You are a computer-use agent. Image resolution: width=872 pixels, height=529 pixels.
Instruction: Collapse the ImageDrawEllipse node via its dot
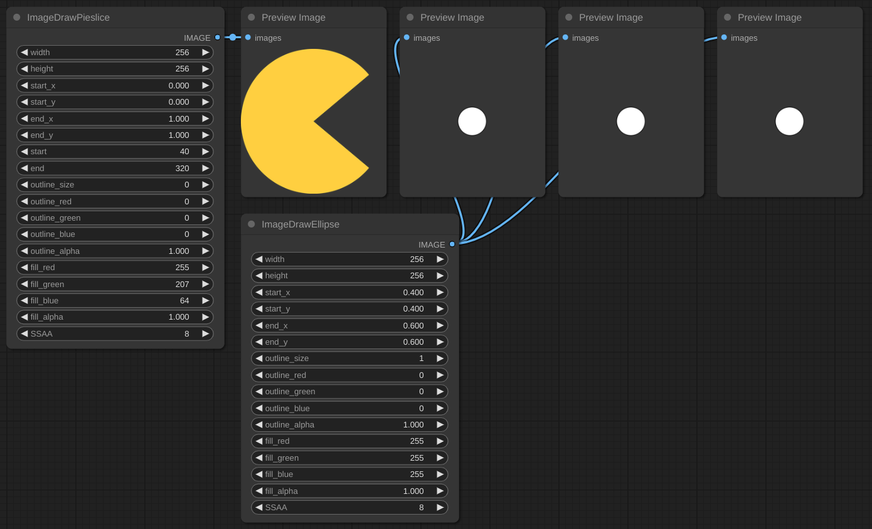point(252,224)
